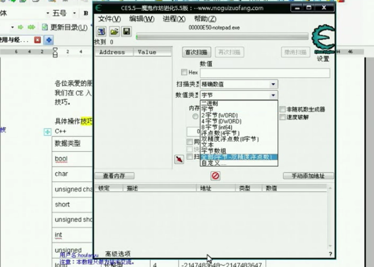Toggle the Hex checkbox
Image resolution: width=374 pixels, height=267 pixels.
[184, 72]
